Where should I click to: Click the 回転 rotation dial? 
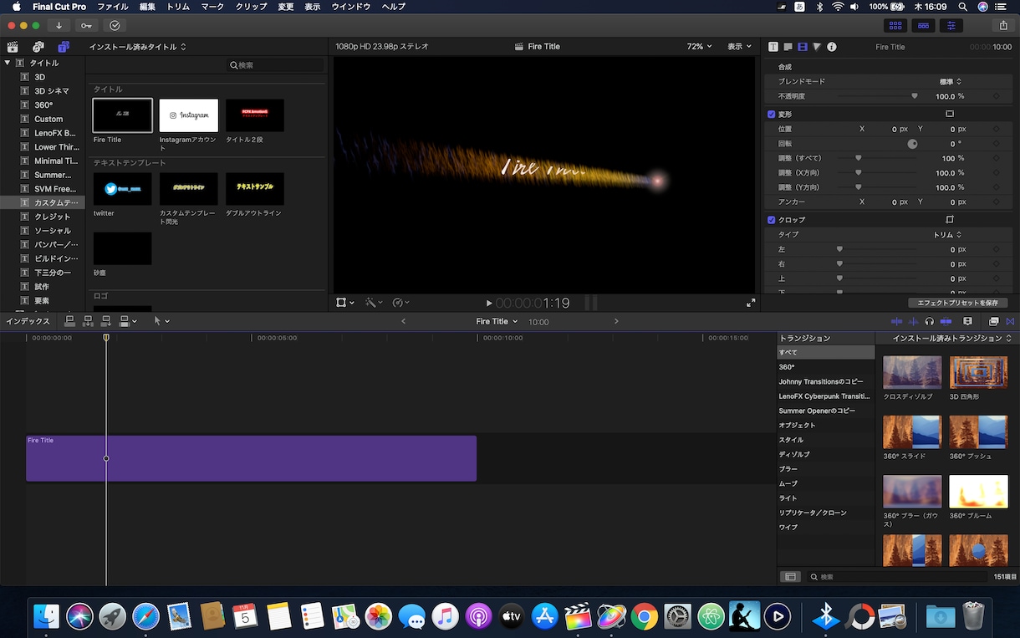[913, 144]
